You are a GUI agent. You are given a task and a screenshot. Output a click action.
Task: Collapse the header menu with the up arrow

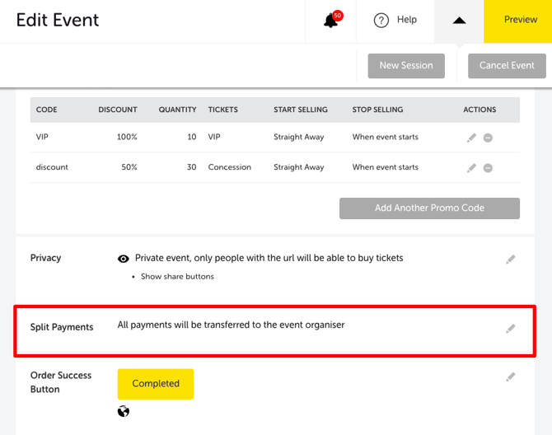[459, 21]
